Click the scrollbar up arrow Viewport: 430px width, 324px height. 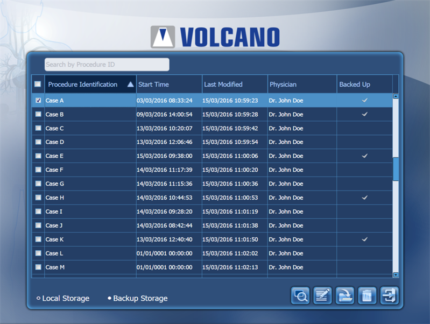coord(396,96)
